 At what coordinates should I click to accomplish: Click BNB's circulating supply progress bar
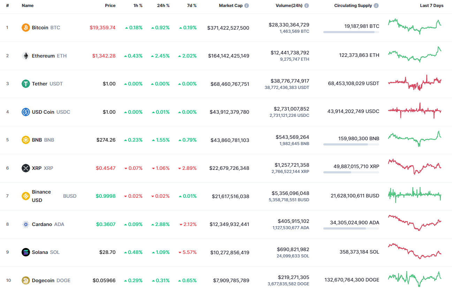pos(351,144)
